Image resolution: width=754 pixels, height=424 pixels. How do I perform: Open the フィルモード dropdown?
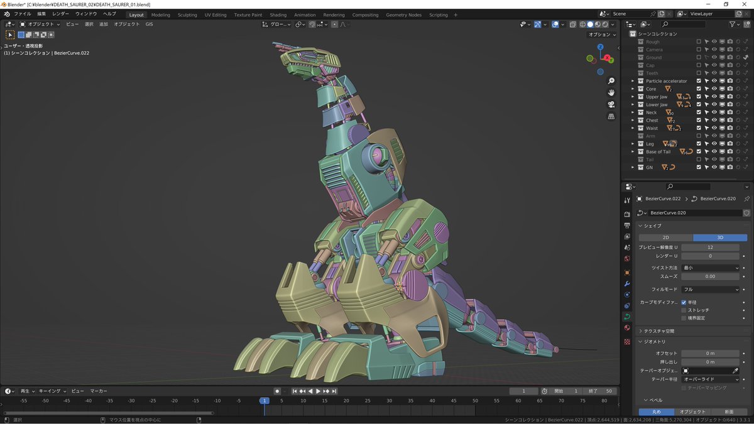pyautogui.click(x=711, y=290)
